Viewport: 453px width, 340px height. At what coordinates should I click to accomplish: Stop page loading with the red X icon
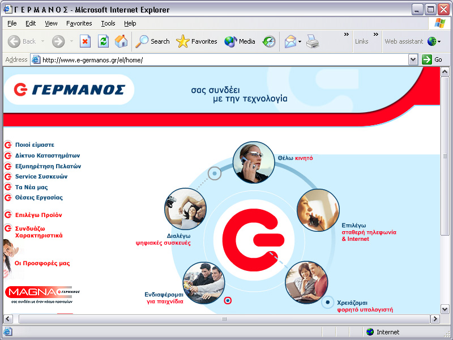[x=85, y=41]
